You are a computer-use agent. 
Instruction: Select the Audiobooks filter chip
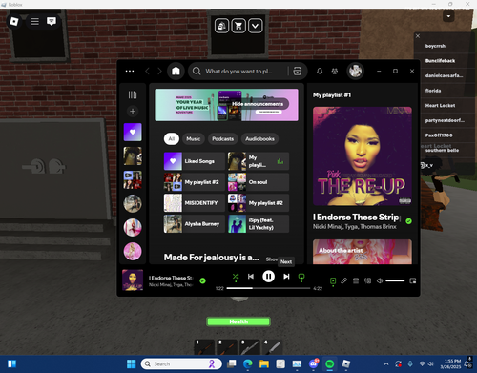pyautogui.click(x=259, y=138)
